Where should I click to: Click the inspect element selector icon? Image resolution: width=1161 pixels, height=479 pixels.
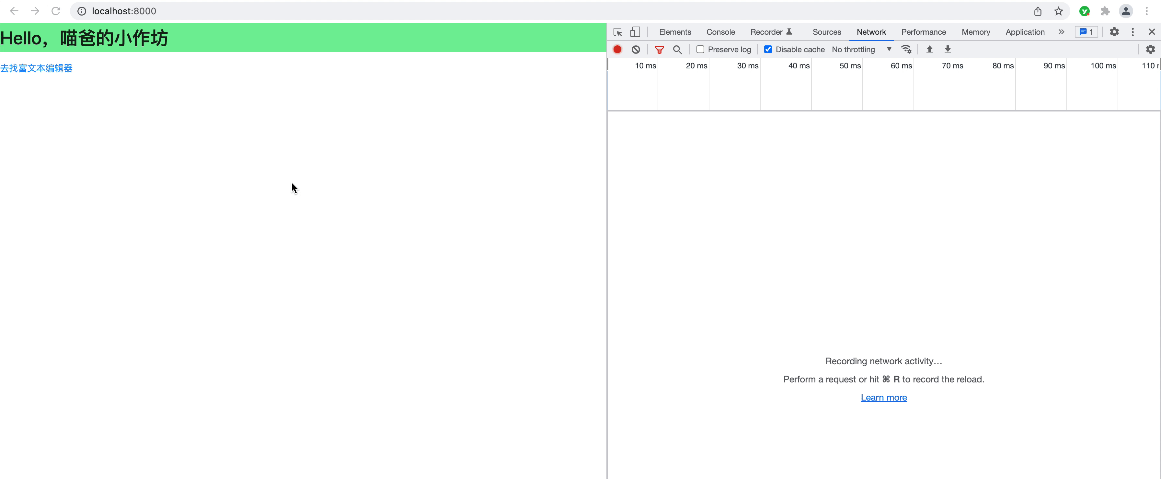(x=617, y=32)
